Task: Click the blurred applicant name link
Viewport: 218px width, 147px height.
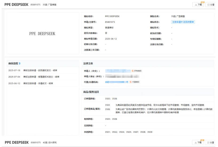Action: pyautogui.click(x=118, y=71)
